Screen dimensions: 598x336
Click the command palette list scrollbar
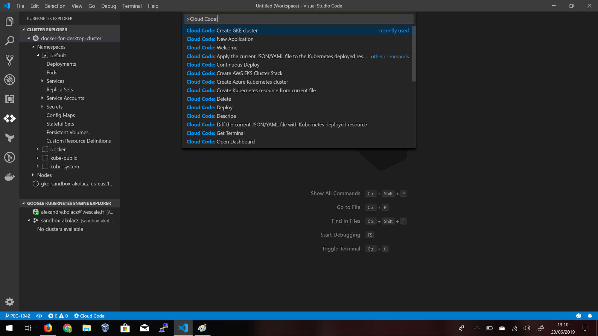[x=414, y=54]
